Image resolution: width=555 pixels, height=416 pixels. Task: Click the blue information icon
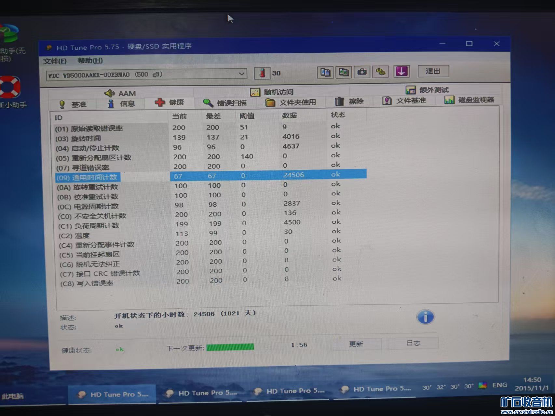coord(425,317)
